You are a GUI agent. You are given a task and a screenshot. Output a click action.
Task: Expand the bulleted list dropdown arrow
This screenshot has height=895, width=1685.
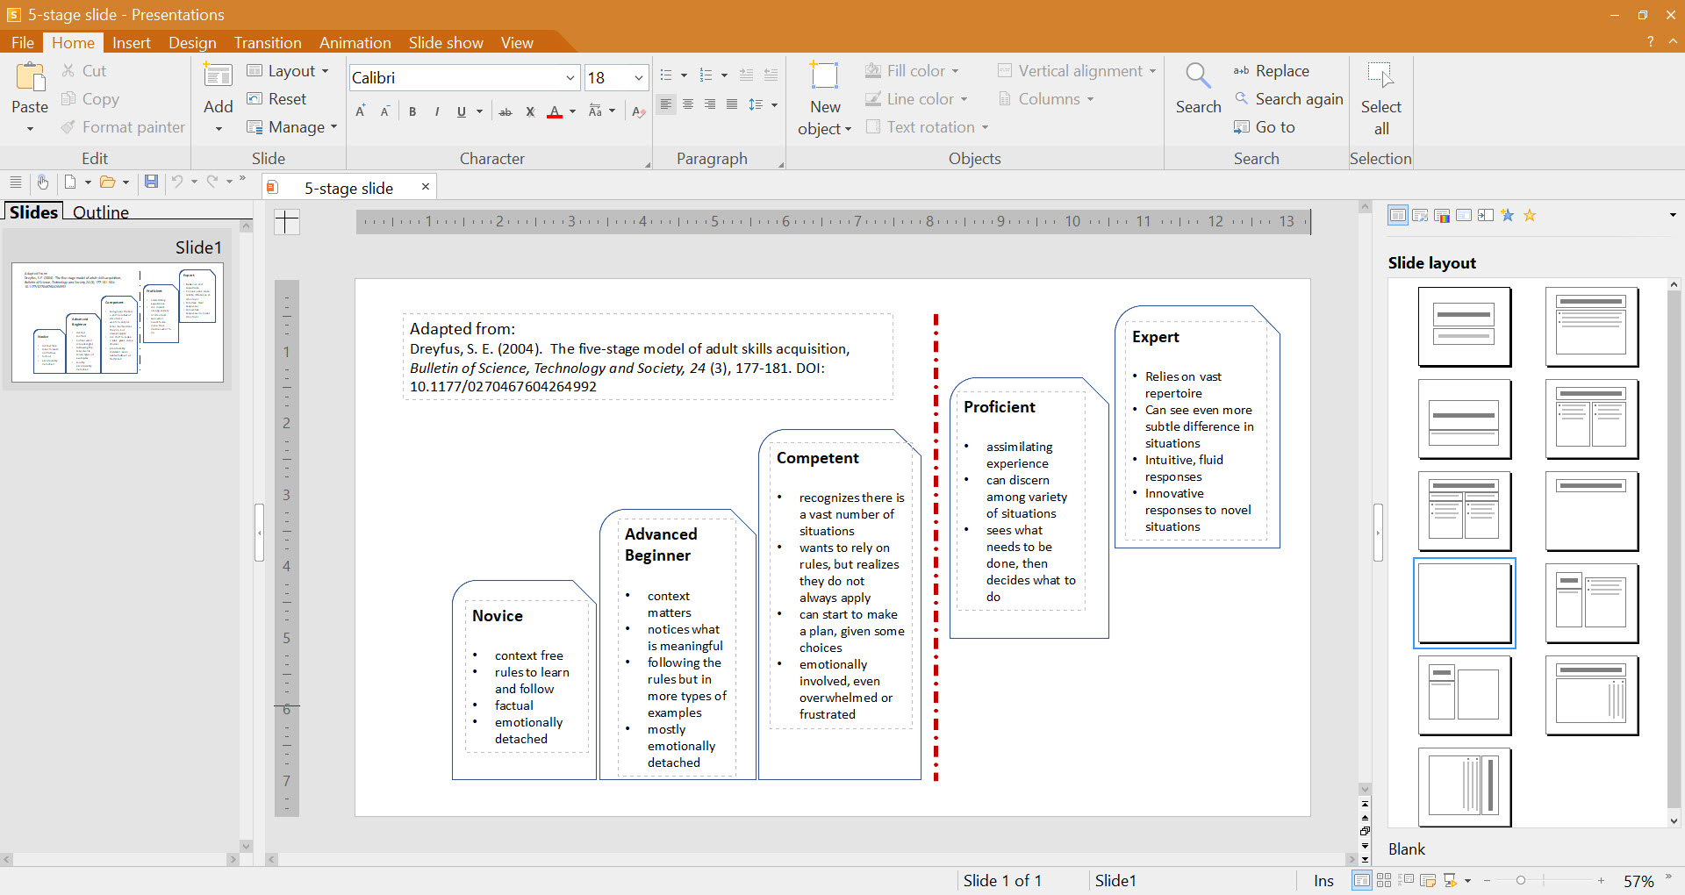click(684, 75)
